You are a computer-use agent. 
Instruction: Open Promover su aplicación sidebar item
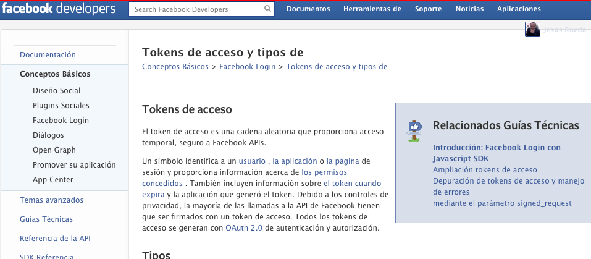74,165
